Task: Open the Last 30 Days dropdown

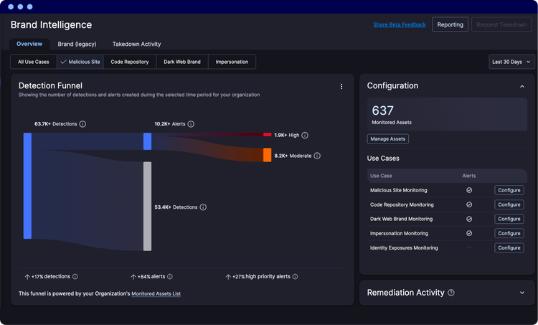Action: click(511, 62)
